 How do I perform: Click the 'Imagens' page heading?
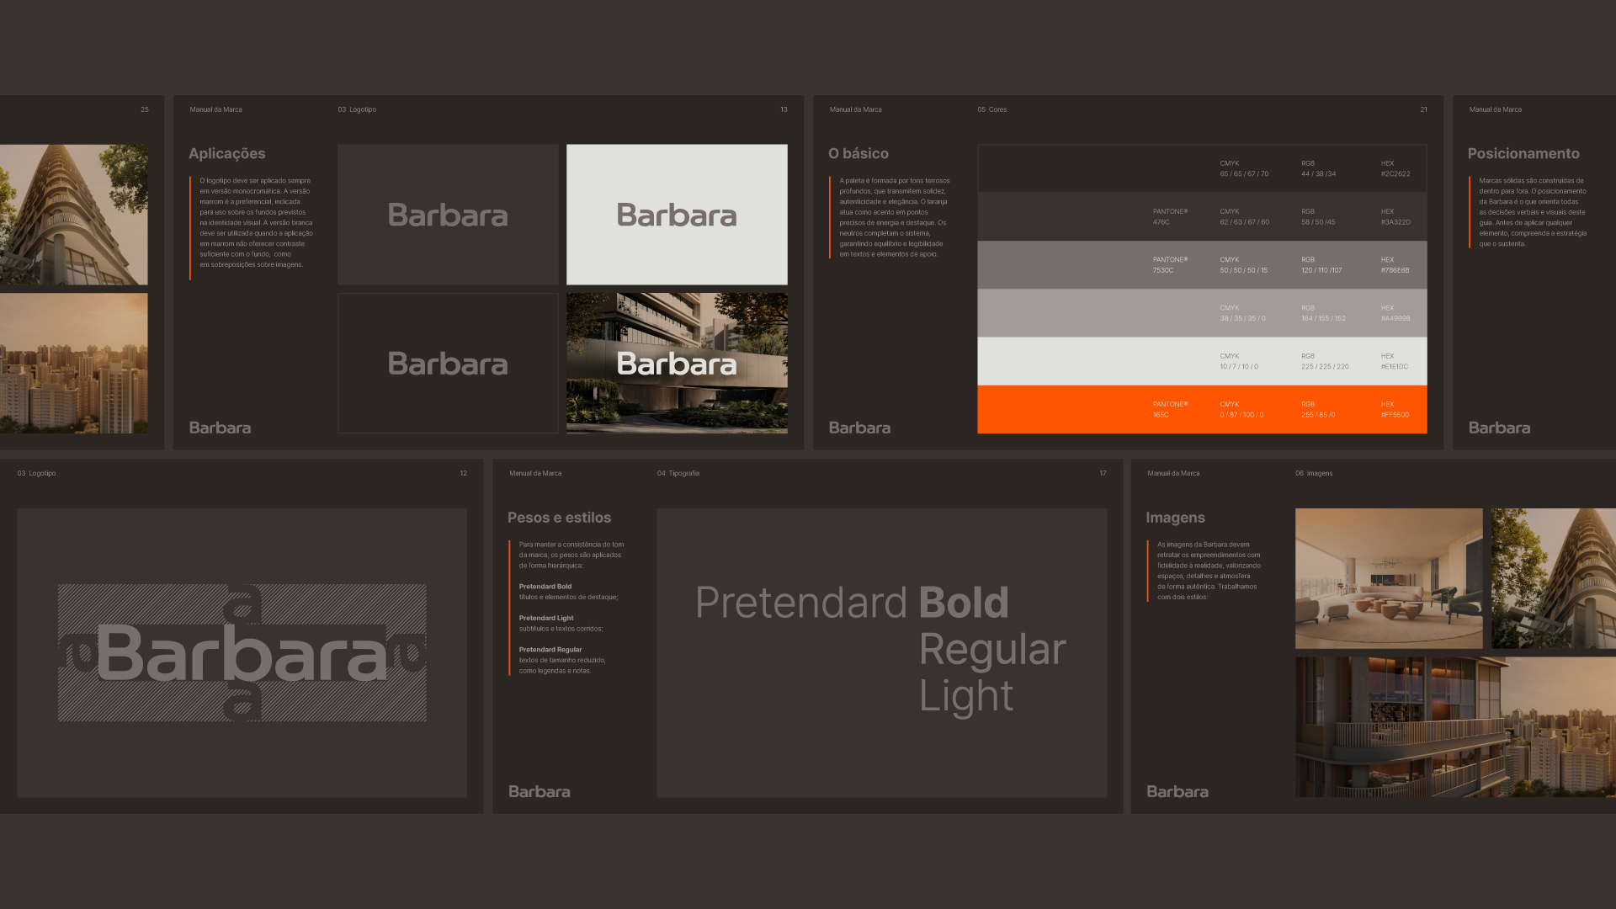click(1175, 518)
